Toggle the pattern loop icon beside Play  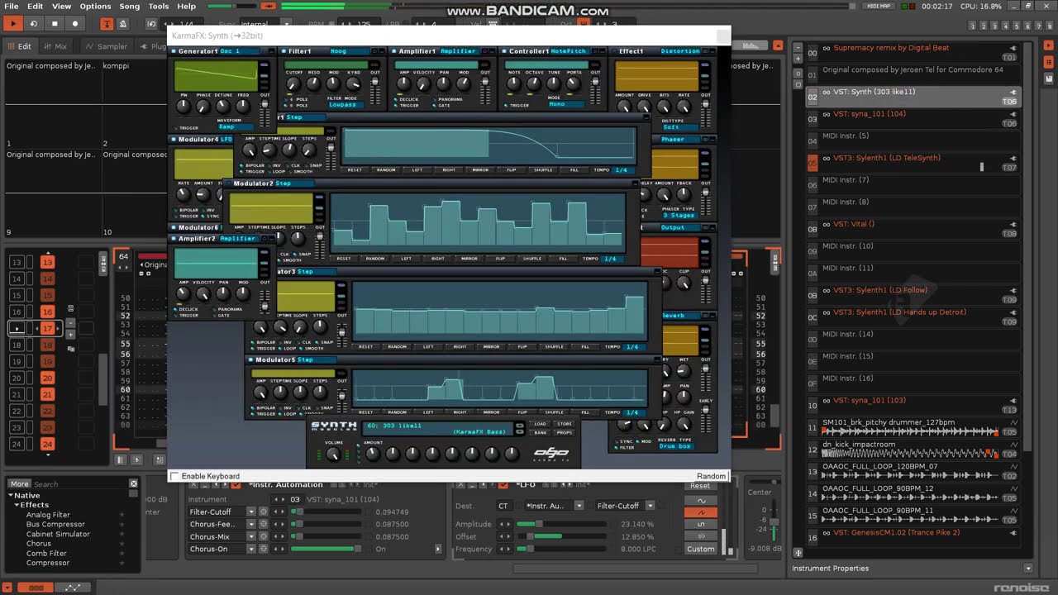click(34, 24)
